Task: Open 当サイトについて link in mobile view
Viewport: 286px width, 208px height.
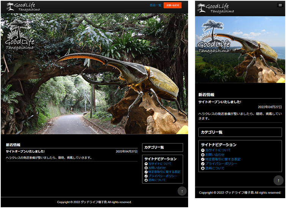Action: click(x=218, y=150)
